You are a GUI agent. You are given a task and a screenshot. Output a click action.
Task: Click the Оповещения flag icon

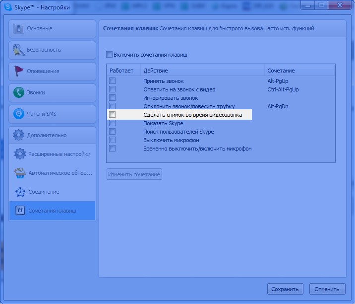(x=19, y=71)
